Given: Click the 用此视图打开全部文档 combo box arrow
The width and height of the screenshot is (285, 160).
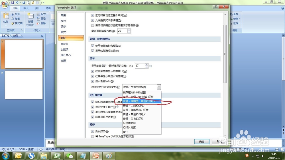Looking at the screenshot, I should tap(159, 87).
